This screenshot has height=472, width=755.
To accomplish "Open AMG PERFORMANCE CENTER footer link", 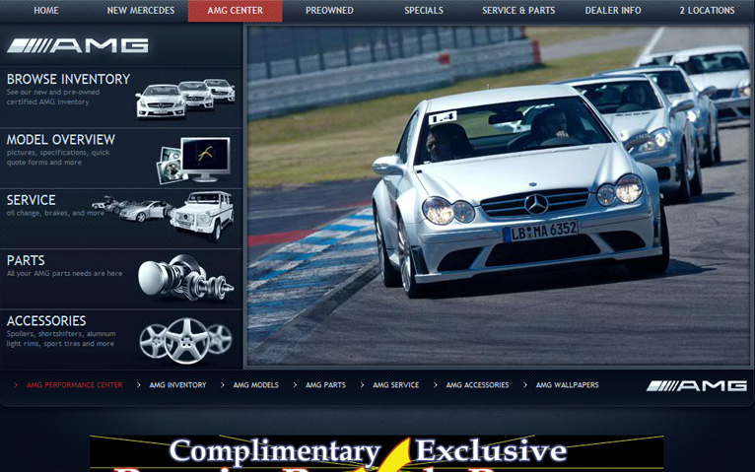I will point(74,385).
